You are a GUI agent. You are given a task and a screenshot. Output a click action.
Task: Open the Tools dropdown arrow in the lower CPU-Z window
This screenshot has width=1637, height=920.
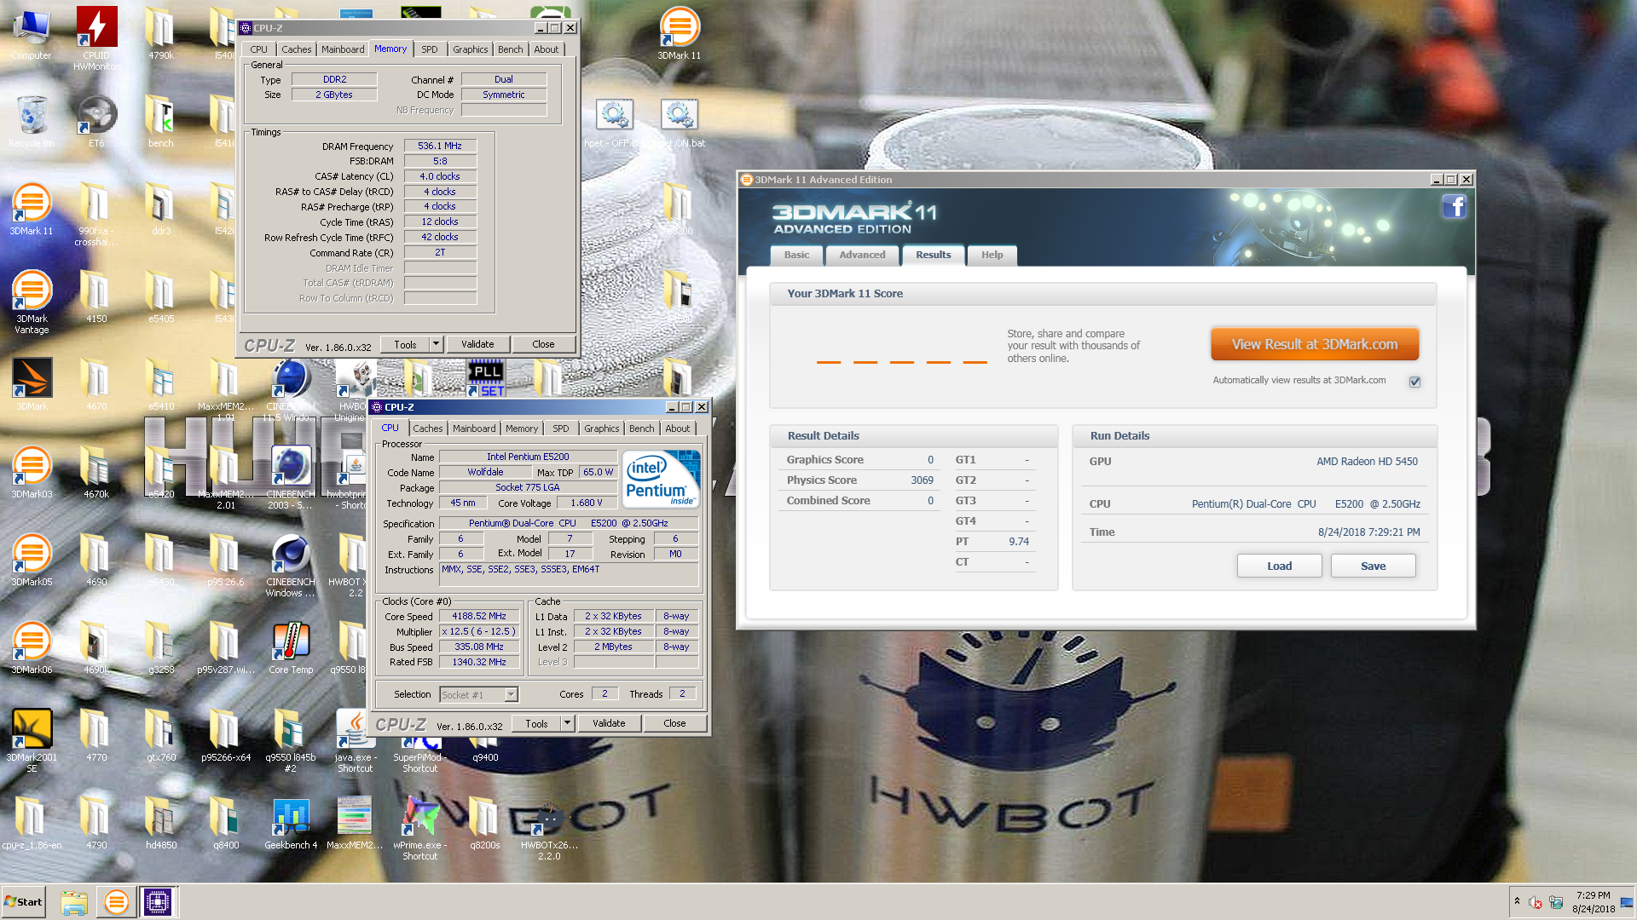pos(567,723)
